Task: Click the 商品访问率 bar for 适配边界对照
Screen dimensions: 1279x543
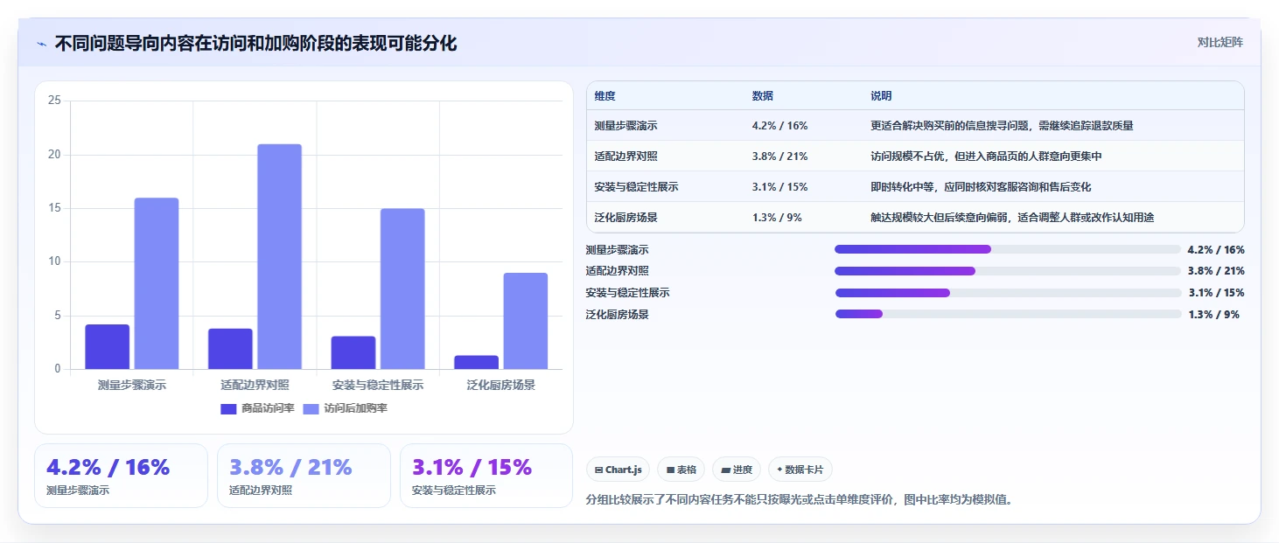Action: pos(230,349)
